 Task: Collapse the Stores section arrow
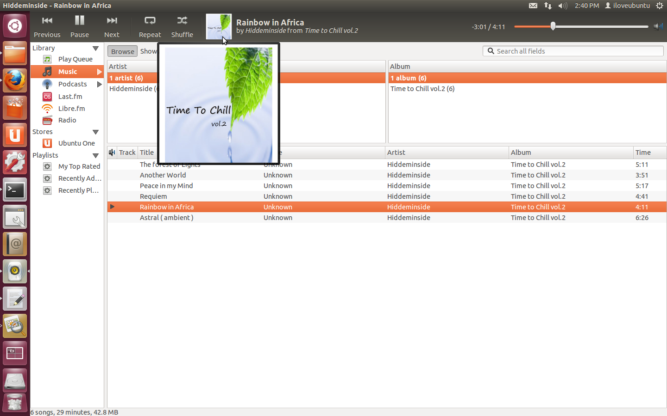pos(96,132)
